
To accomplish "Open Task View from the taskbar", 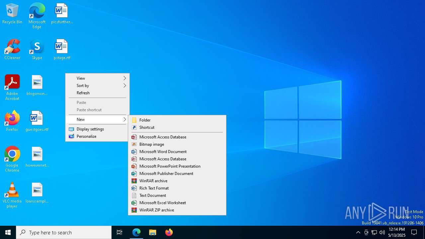I will point(120,232).
